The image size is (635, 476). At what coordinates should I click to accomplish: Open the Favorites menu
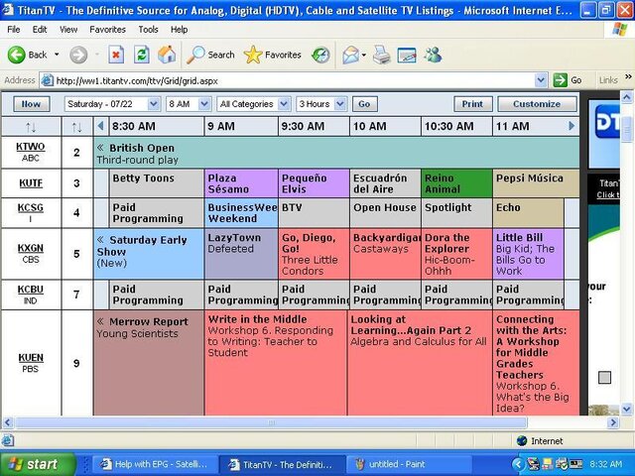click(108, 30)
